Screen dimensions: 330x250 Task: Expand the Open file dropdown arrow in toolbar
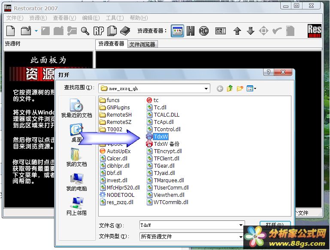pos(36,31)
